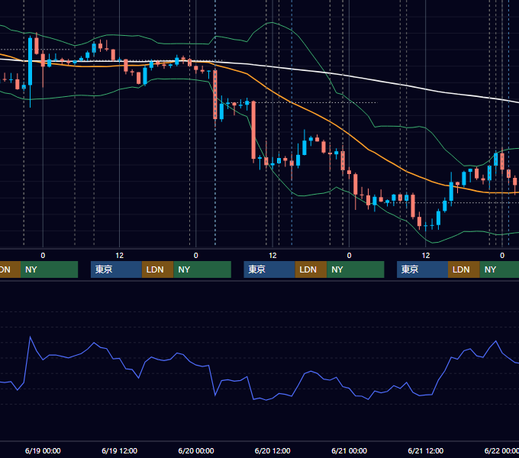Select the NY session block beginning 6/20 evening

pyautogui.click(x=356, y=269)
